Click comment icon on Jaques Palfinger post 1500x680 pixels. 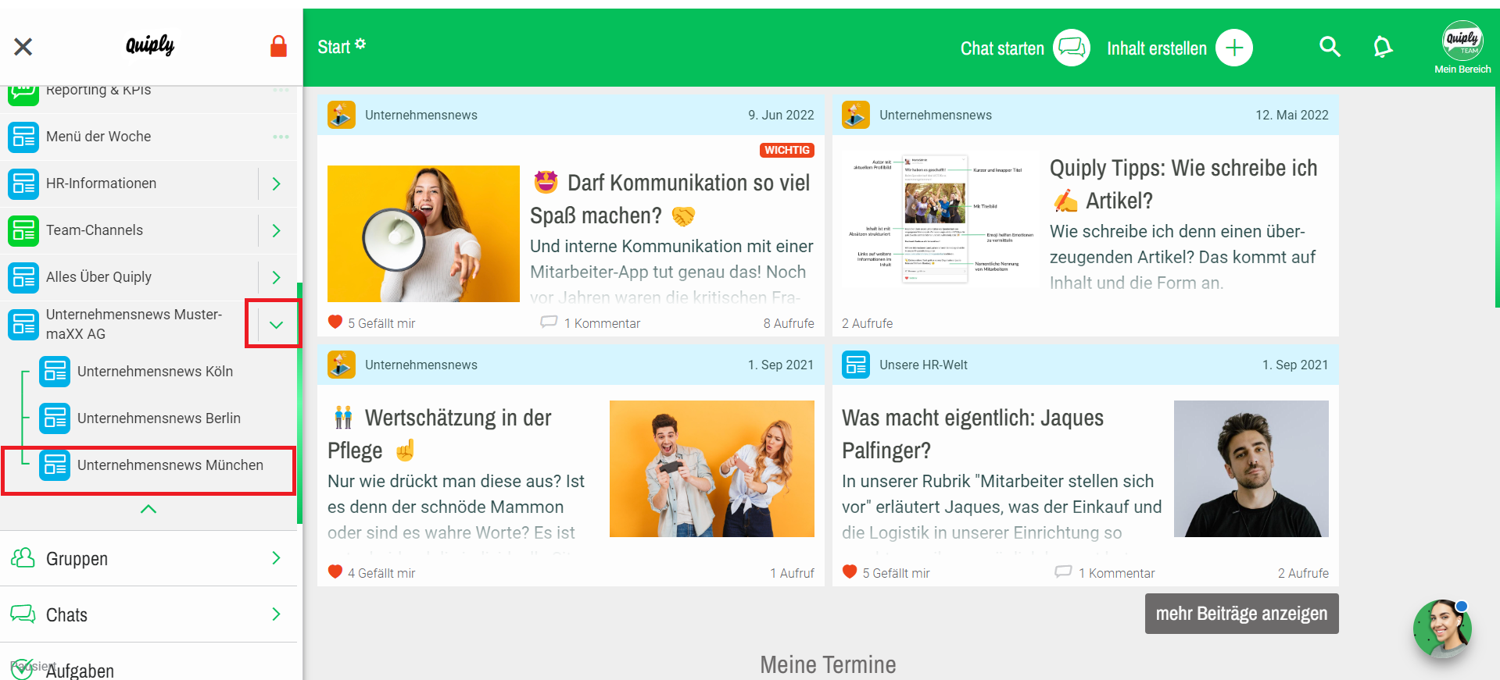[x=1063, y=571]
